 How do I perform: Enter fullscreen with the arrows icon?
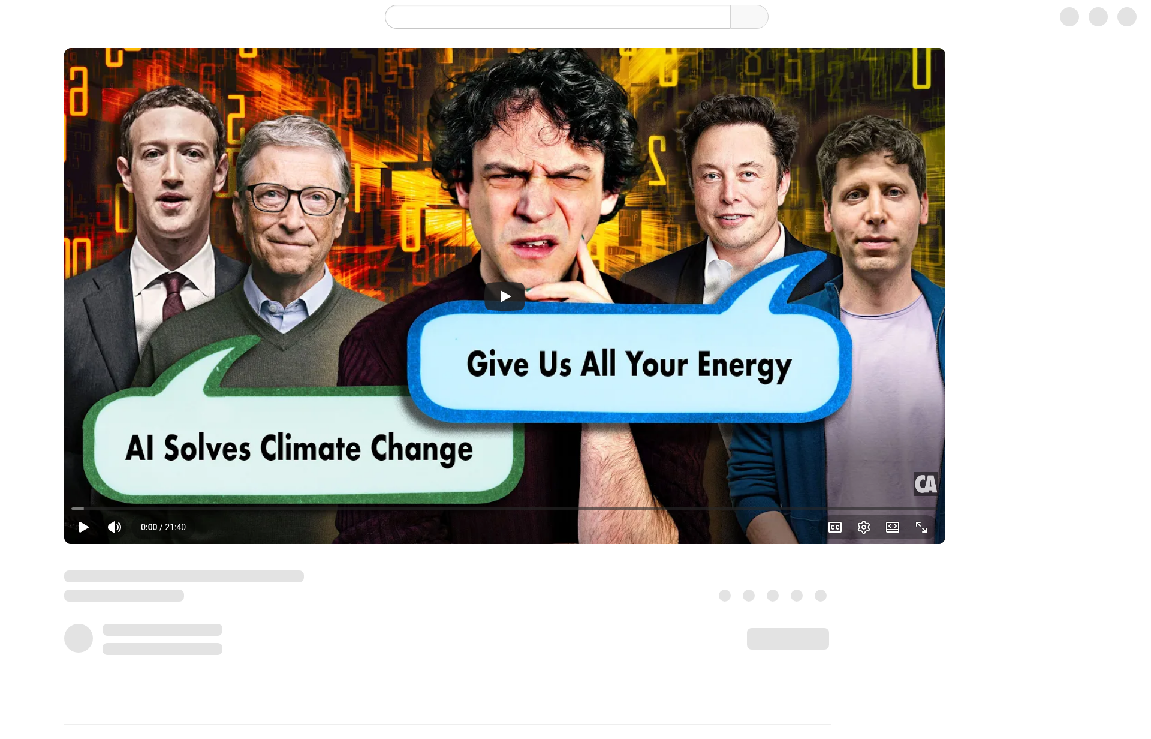pyautogui.click(x=921, y=527)
